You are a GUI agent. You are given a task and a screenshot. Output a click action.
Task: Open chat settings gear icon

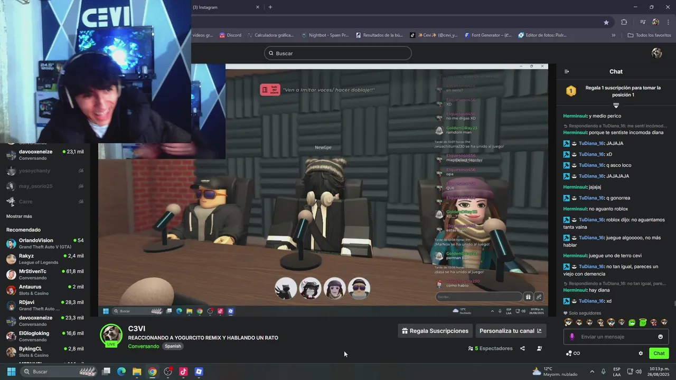tap(641, 353)
